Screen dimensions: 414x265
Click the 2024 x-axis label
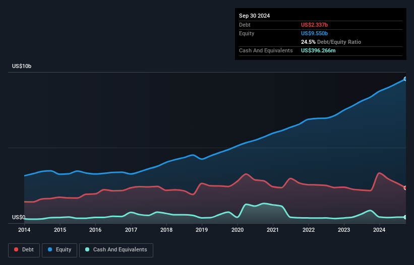379,230
